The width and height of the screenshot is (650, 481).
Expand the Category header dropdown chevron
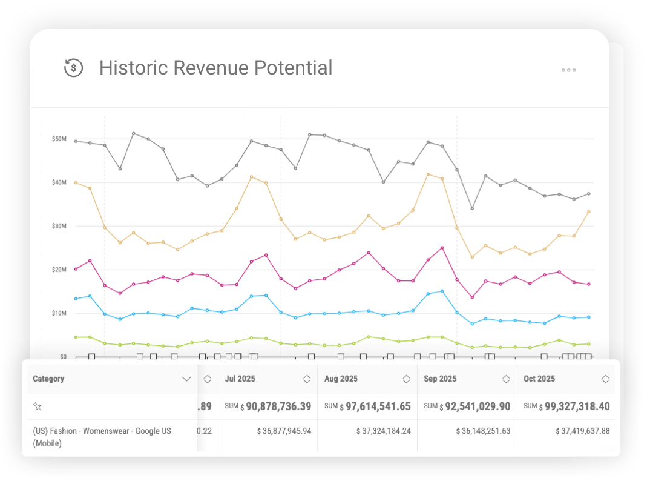pyautogui.click(x=188, y=379)
